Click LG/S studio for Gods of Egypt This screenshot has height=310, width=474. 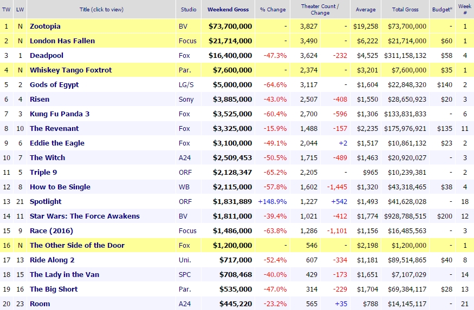click(x=186, y=85)
